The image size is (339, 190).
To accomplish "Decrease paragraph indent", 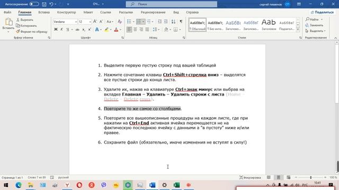I will click(x=159, y=22).
